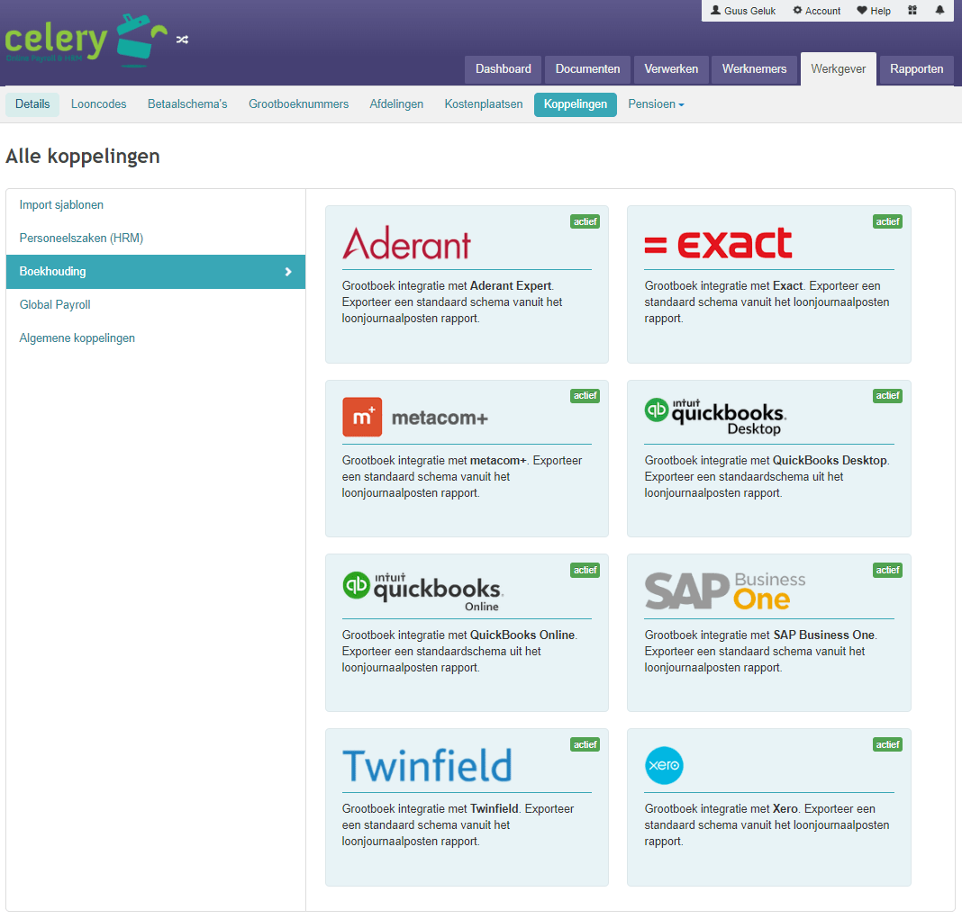Go to Kostenplaatsen
Image resolution: width=962 pixels, height=919 pixels.
tap(484, 104)
